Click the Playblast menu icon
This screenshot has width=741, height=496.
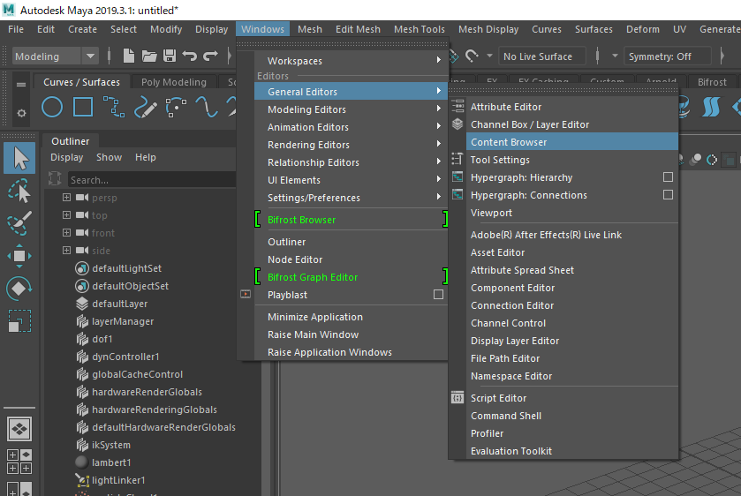[x=246, y=294]
